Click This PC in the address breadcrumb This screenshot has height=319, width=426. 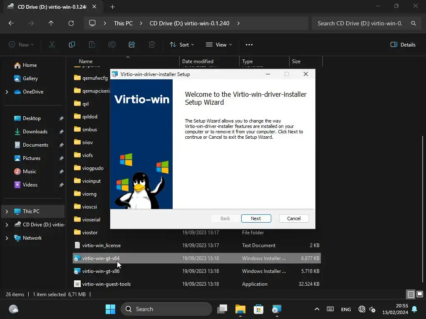click(123, 23)
